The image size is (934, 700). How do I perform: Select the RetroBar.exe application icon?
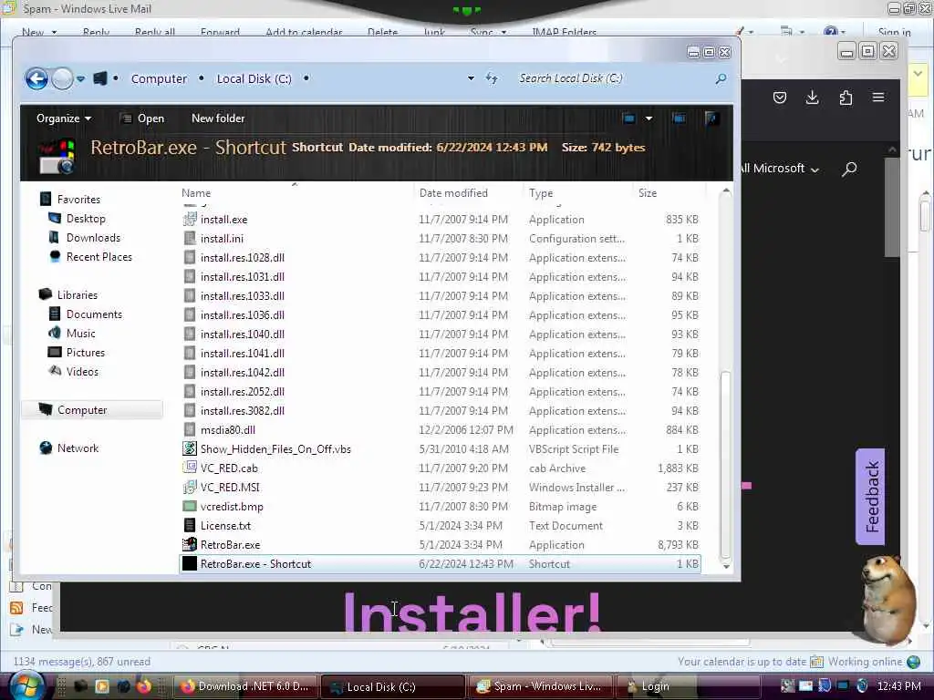[190, 545]
